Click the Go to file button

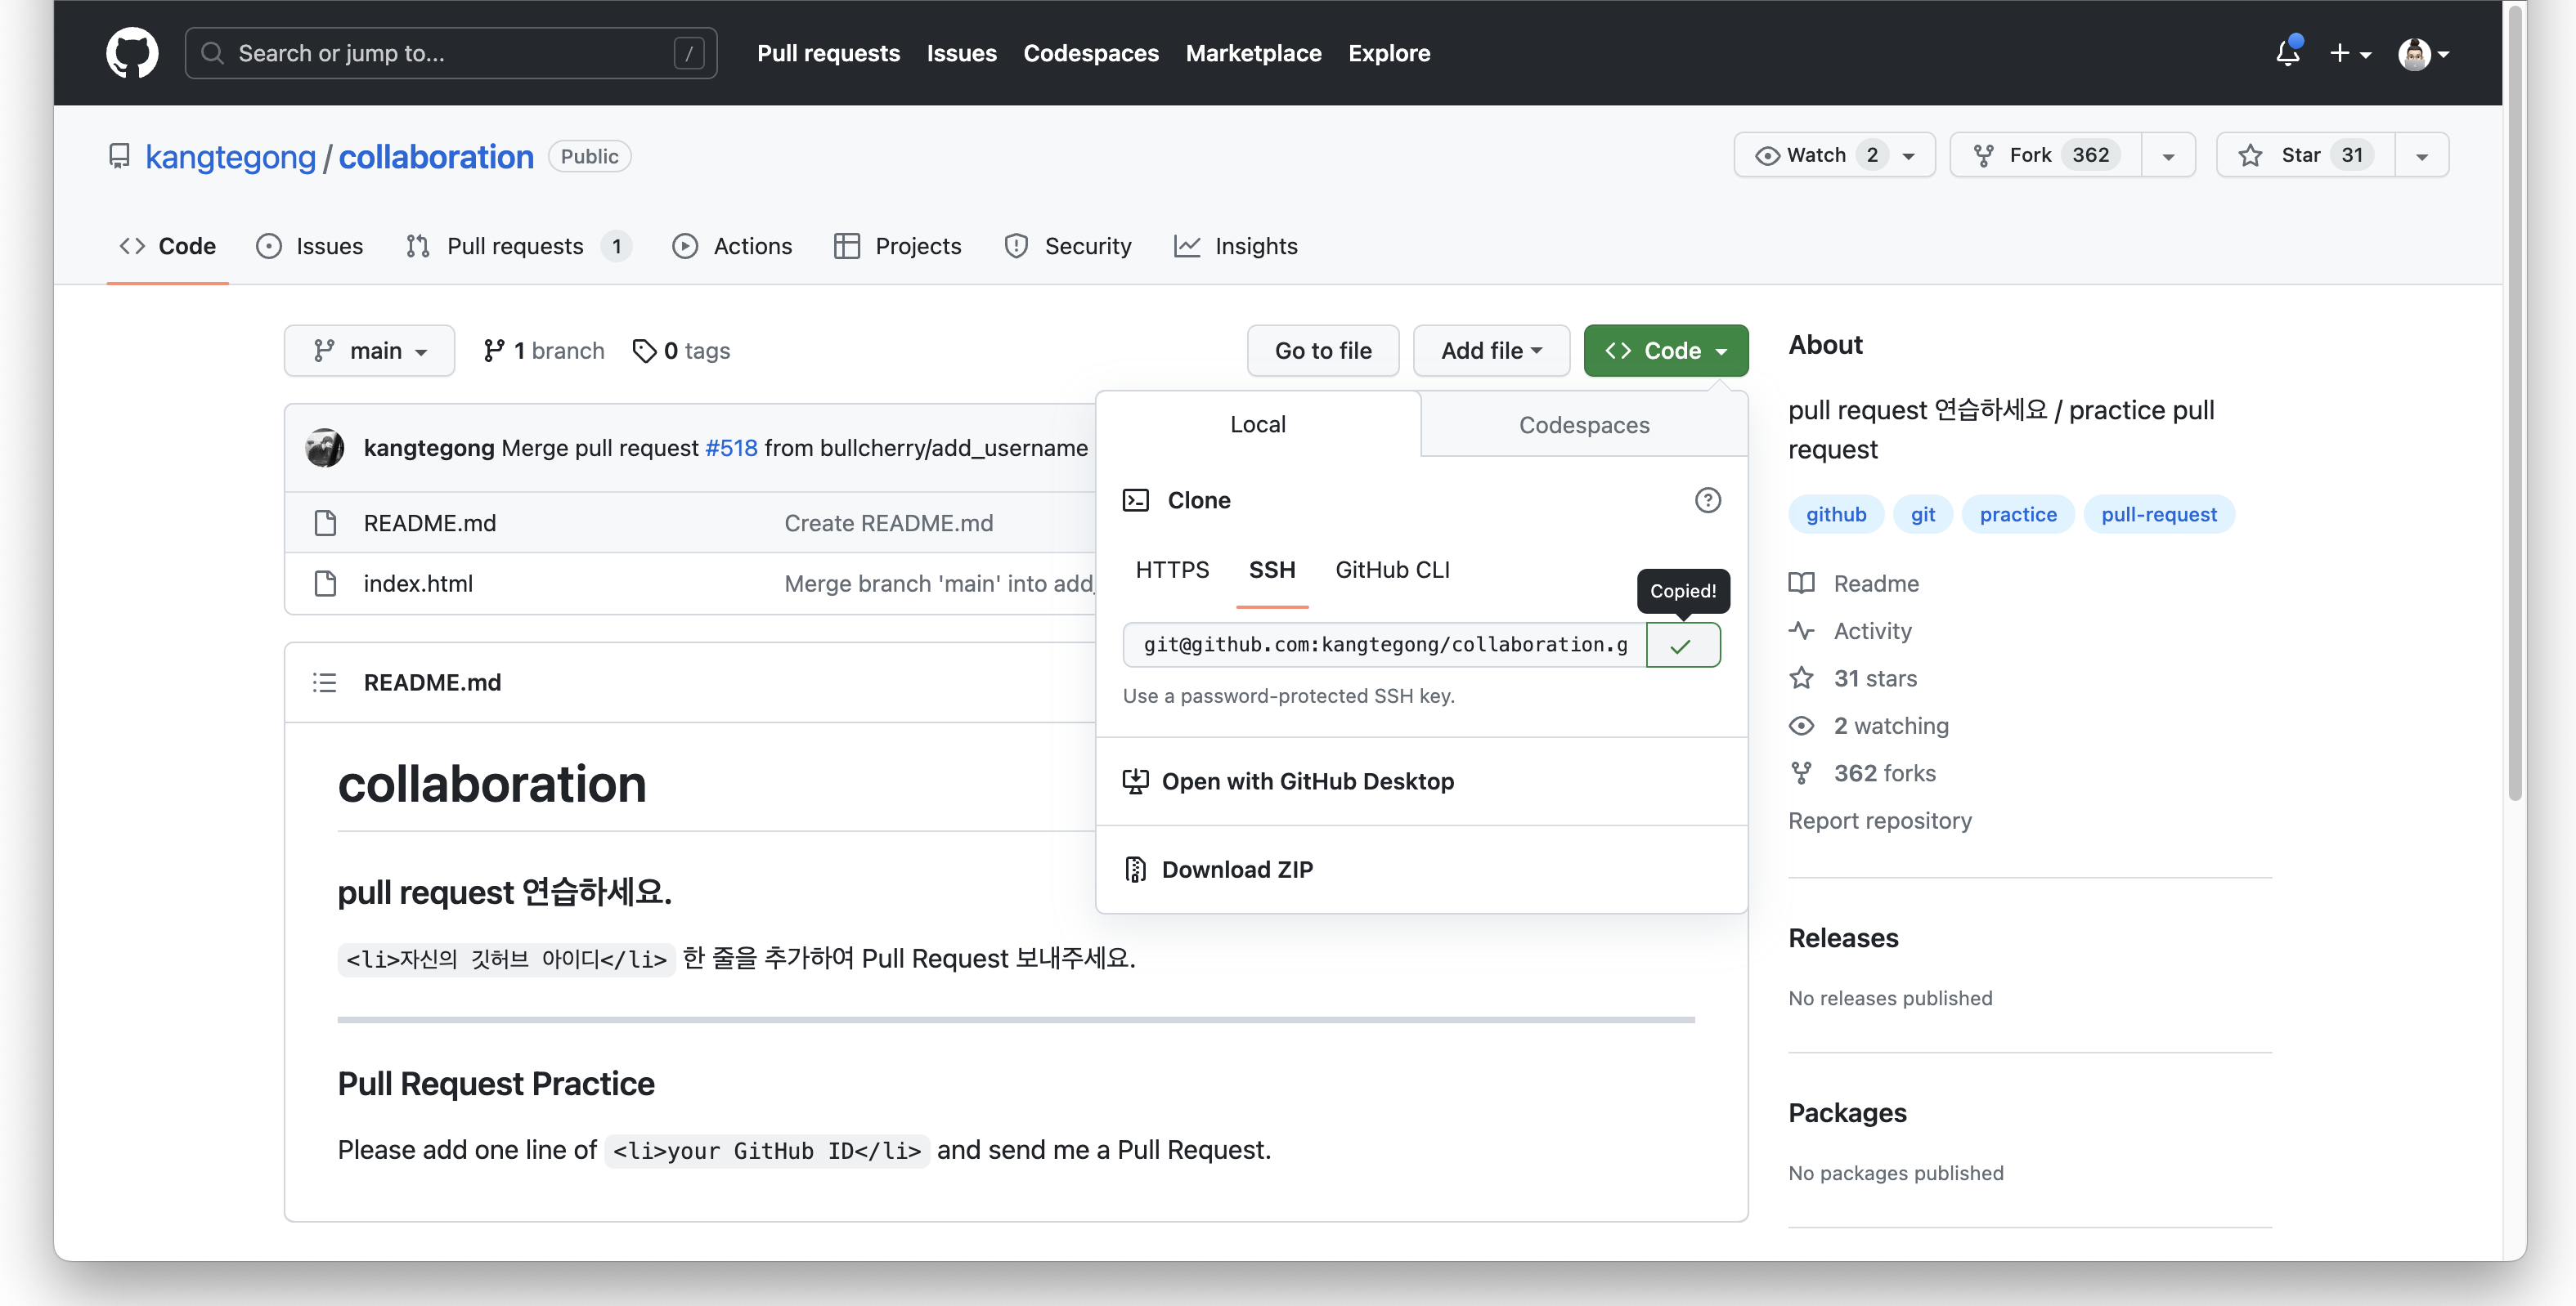[x=1323, y=351]
